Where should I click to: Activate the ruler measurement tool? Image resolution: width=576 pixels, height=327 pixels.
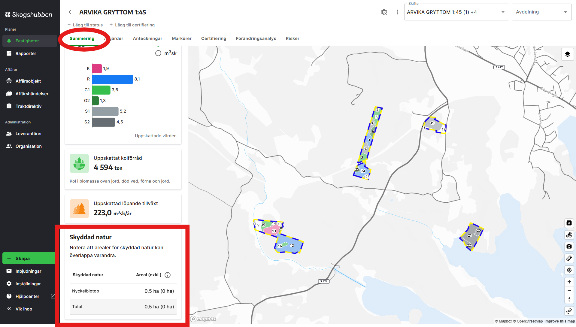[569, 258]
